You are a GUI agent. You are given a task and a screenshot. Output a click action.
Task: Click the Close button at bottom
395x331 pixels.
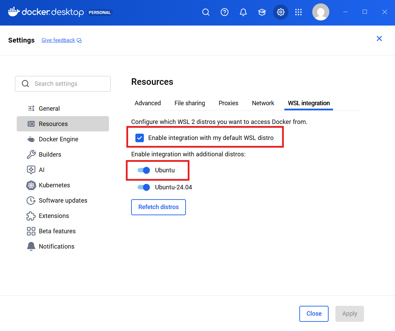pyautogui.click(x=314, y=314)
